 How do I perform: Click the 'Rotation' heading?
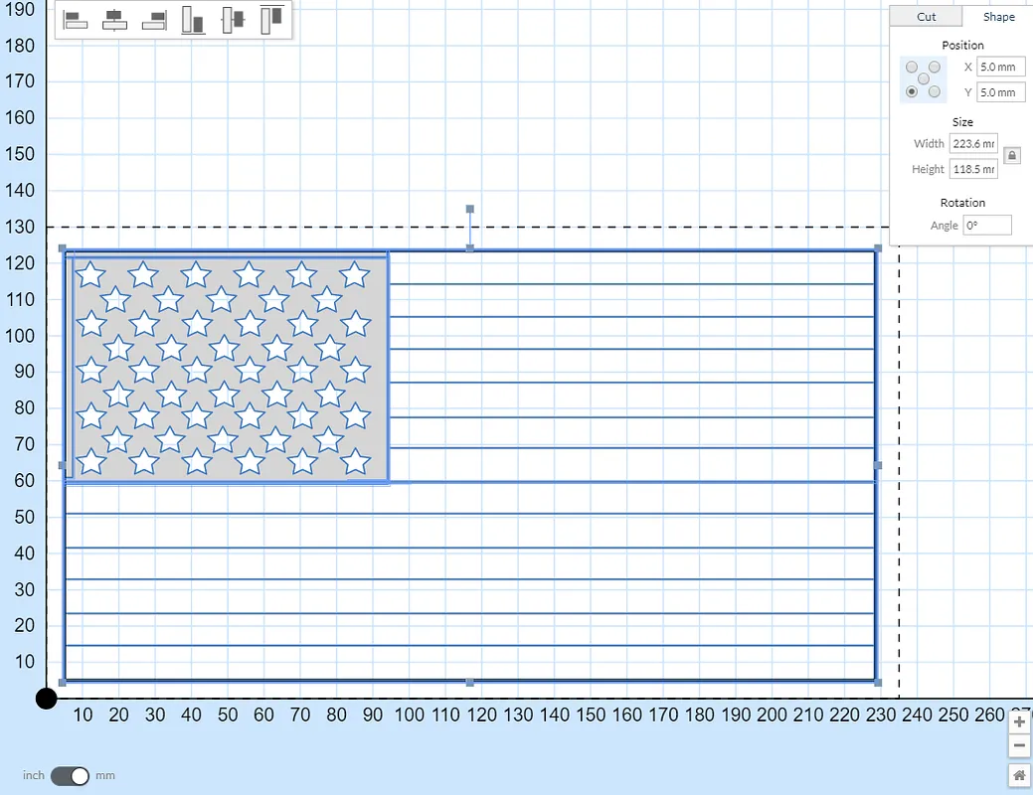(962, 202)
